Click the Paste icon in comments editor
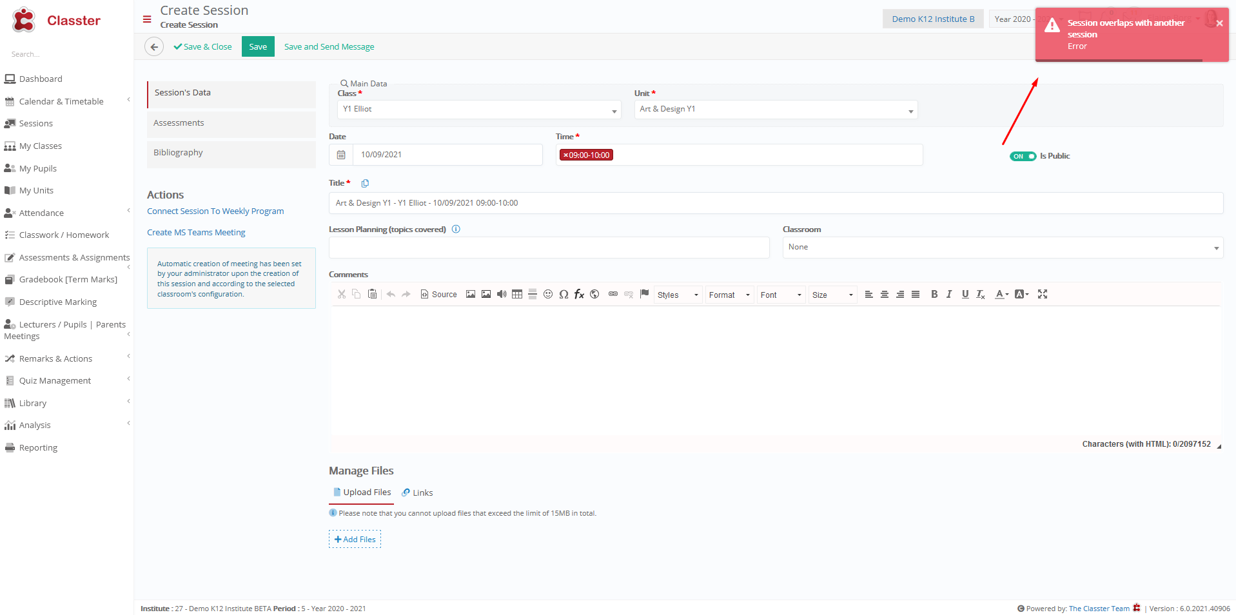Viewport: 1236px width, 615px height. pos(372,294)
